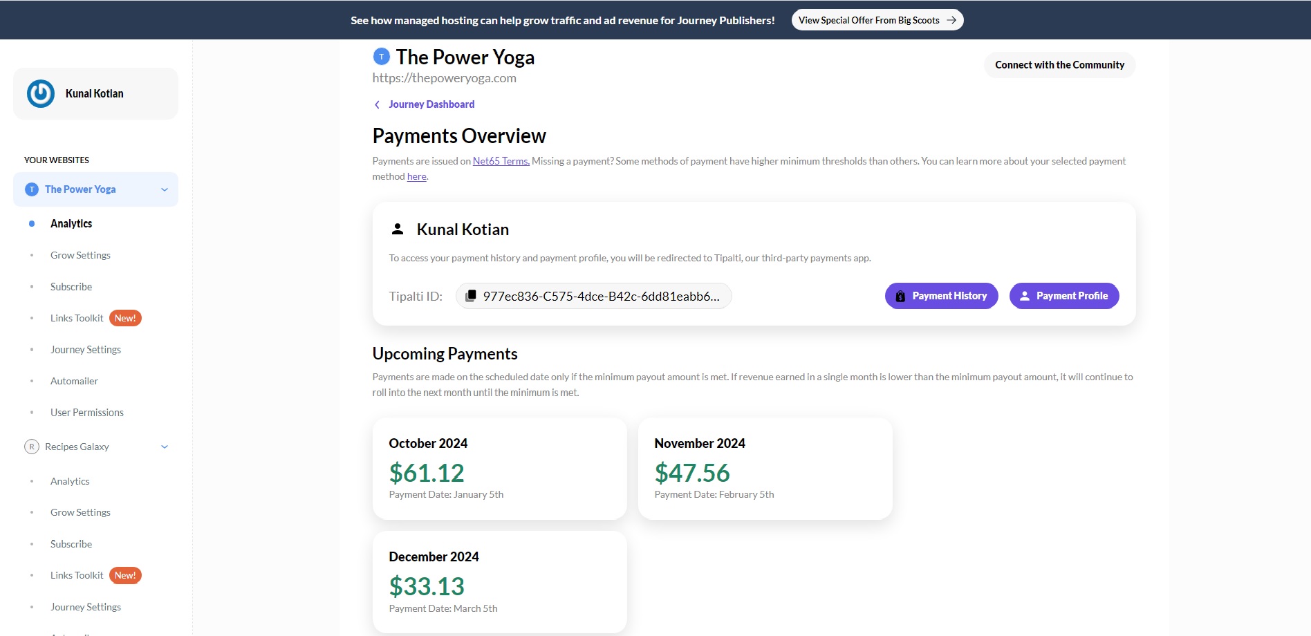The image size is (1311, 636).
Task: Open Links Toolkit under The Power Yoga
Action: [x=77, y=318]
